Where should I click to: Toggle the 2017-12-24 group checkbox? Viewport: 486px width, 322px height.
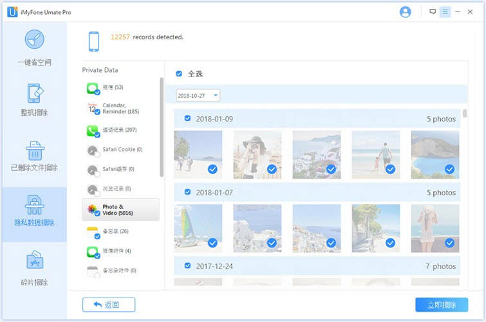pyautogui.click(x=187, y=265)
